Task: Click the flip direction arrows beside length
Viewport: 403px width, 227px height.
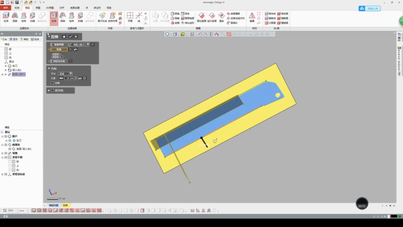Action: point(61,78)
